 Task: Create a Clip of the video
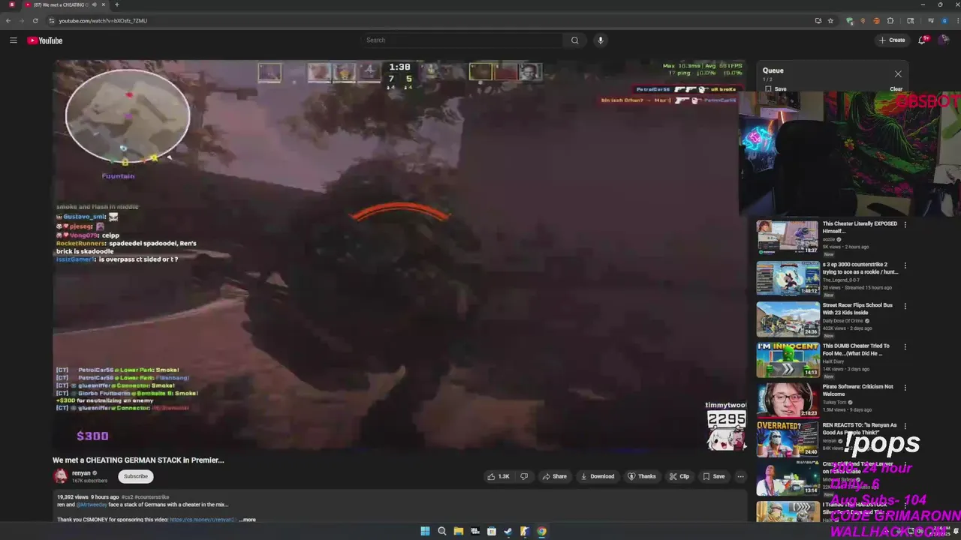point(679,476)
